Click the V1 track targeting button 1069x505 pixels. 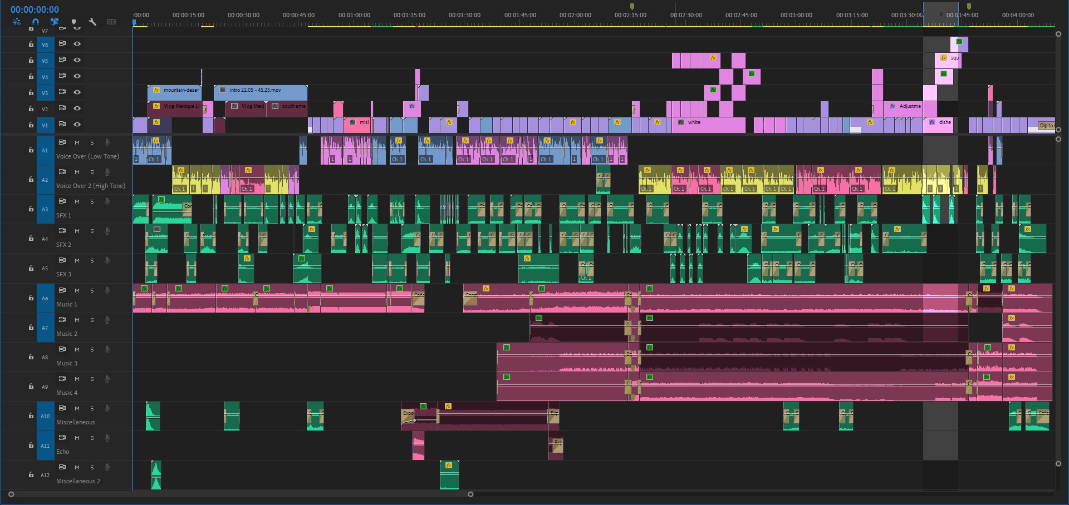point(45,125)
